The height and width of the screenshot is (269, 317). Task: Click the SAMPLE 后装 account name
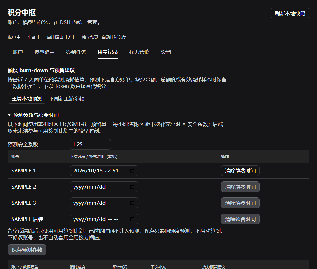[27, 219]
